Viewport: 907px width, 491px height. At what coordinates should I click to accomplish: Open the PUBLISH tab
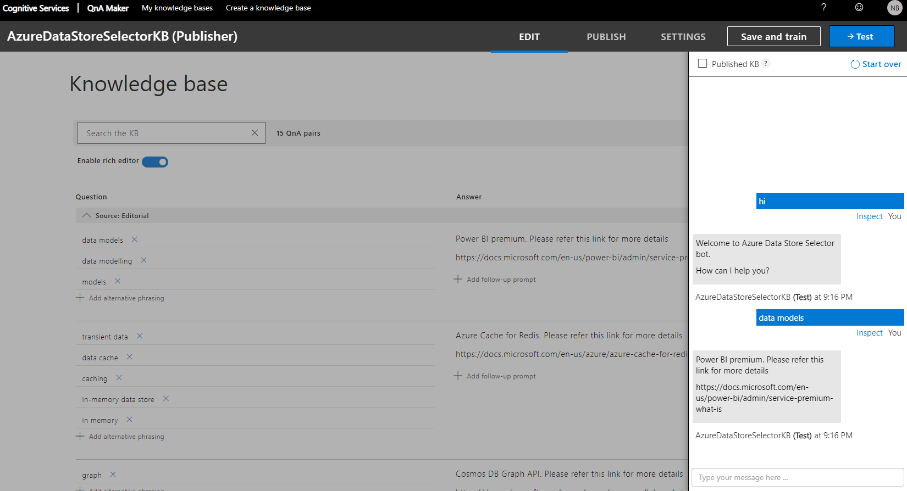click(606, 37)
